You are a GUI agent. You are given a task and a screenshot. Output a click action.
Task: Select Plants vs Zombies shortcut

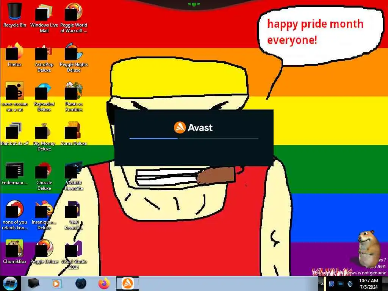[x=74, y=97]
